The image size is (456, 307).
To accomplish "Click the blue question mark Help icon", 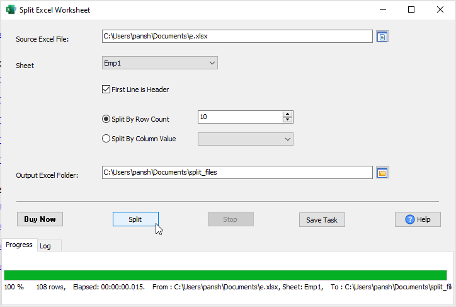I will (410, 219).
